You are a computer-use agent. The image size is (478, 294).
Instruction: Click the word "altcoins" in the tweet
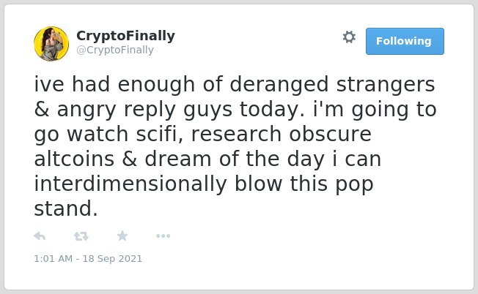(x=74, y=159)
